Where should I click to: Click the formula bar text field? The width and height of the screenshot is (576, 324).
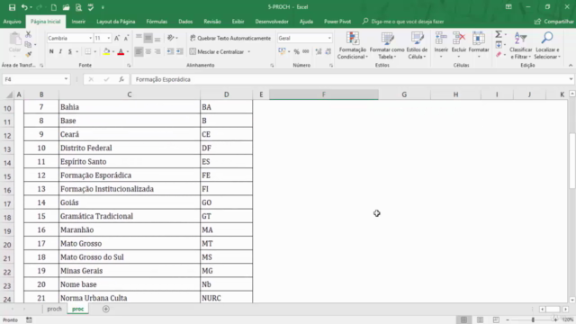point(349,79)
